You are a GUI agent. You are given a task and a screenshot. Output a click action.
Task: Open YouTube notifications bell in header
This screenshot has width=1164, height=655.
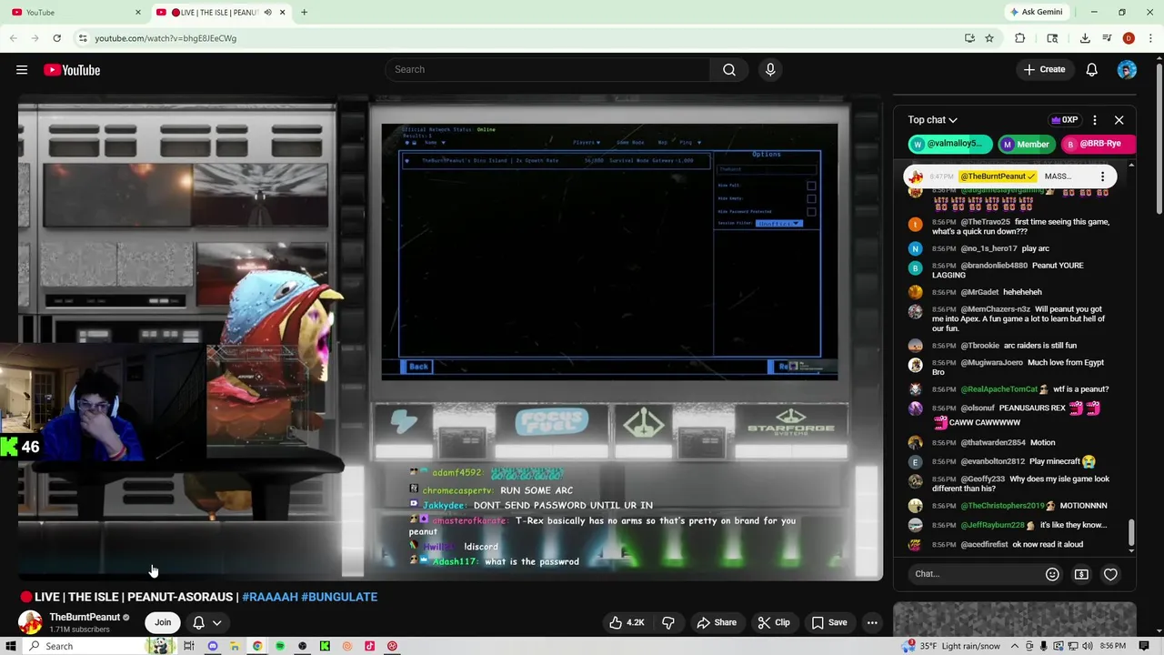(x=1092, y=70)
